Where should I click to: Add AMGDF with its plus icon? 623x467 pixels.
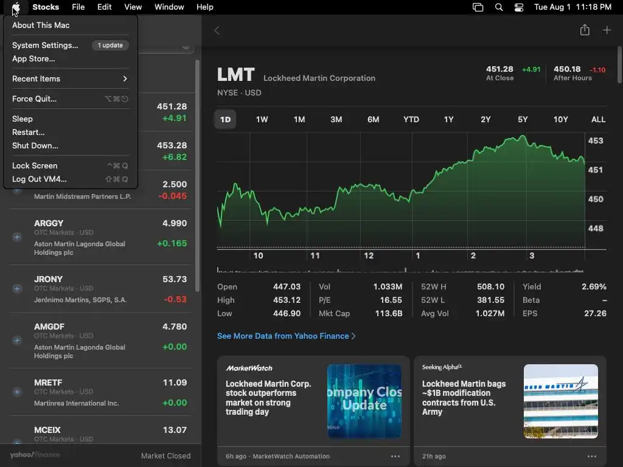(16, 341)
